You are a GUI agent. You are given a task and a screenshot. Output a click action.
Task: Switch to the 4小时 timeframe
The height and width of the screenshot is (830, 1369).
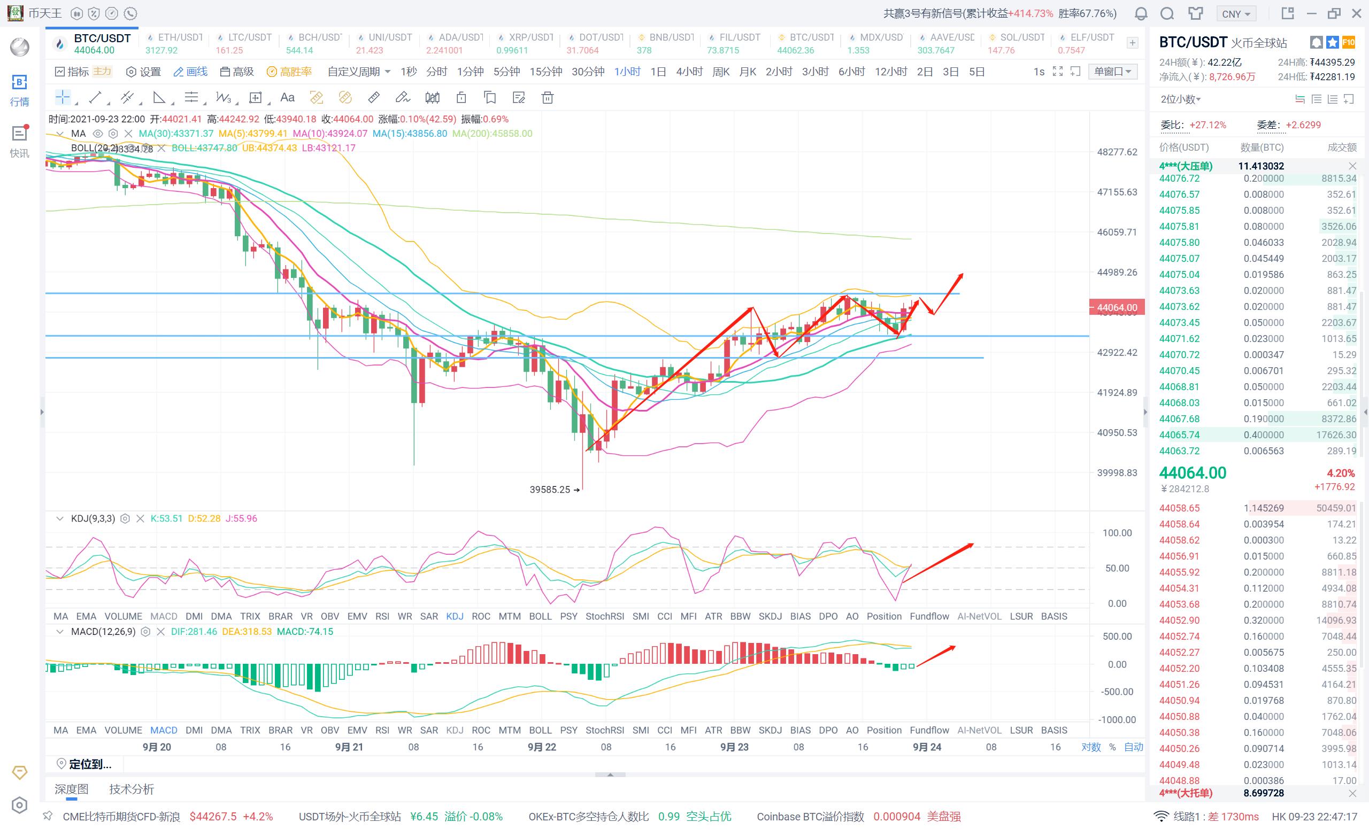click(689, 72)
